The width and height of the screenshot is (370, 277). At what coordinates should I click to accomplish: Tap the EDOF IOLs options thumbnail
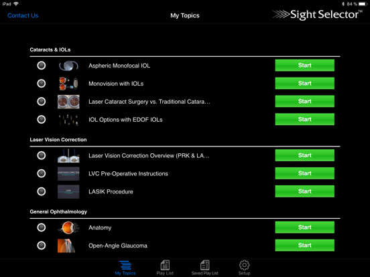[68, 120]
